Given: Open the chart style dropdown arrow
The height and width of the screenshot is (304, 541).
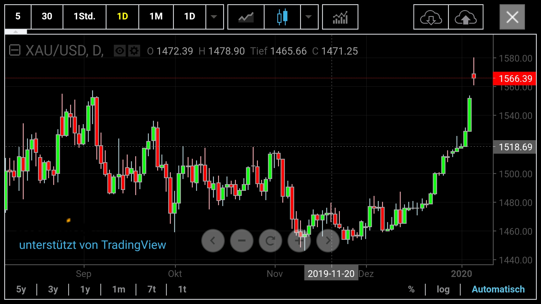Looking at the screenshot, I should 309,17.
